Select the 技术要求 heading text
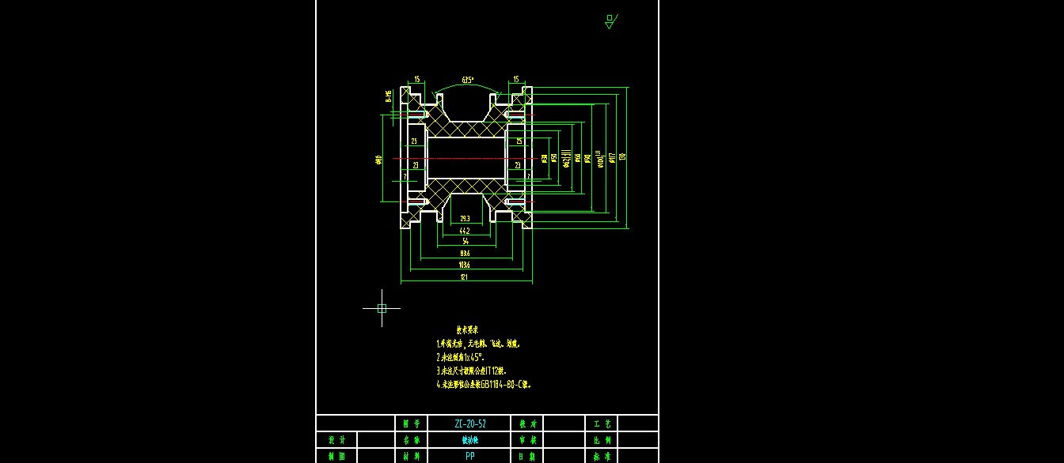 tap(467, 330)
